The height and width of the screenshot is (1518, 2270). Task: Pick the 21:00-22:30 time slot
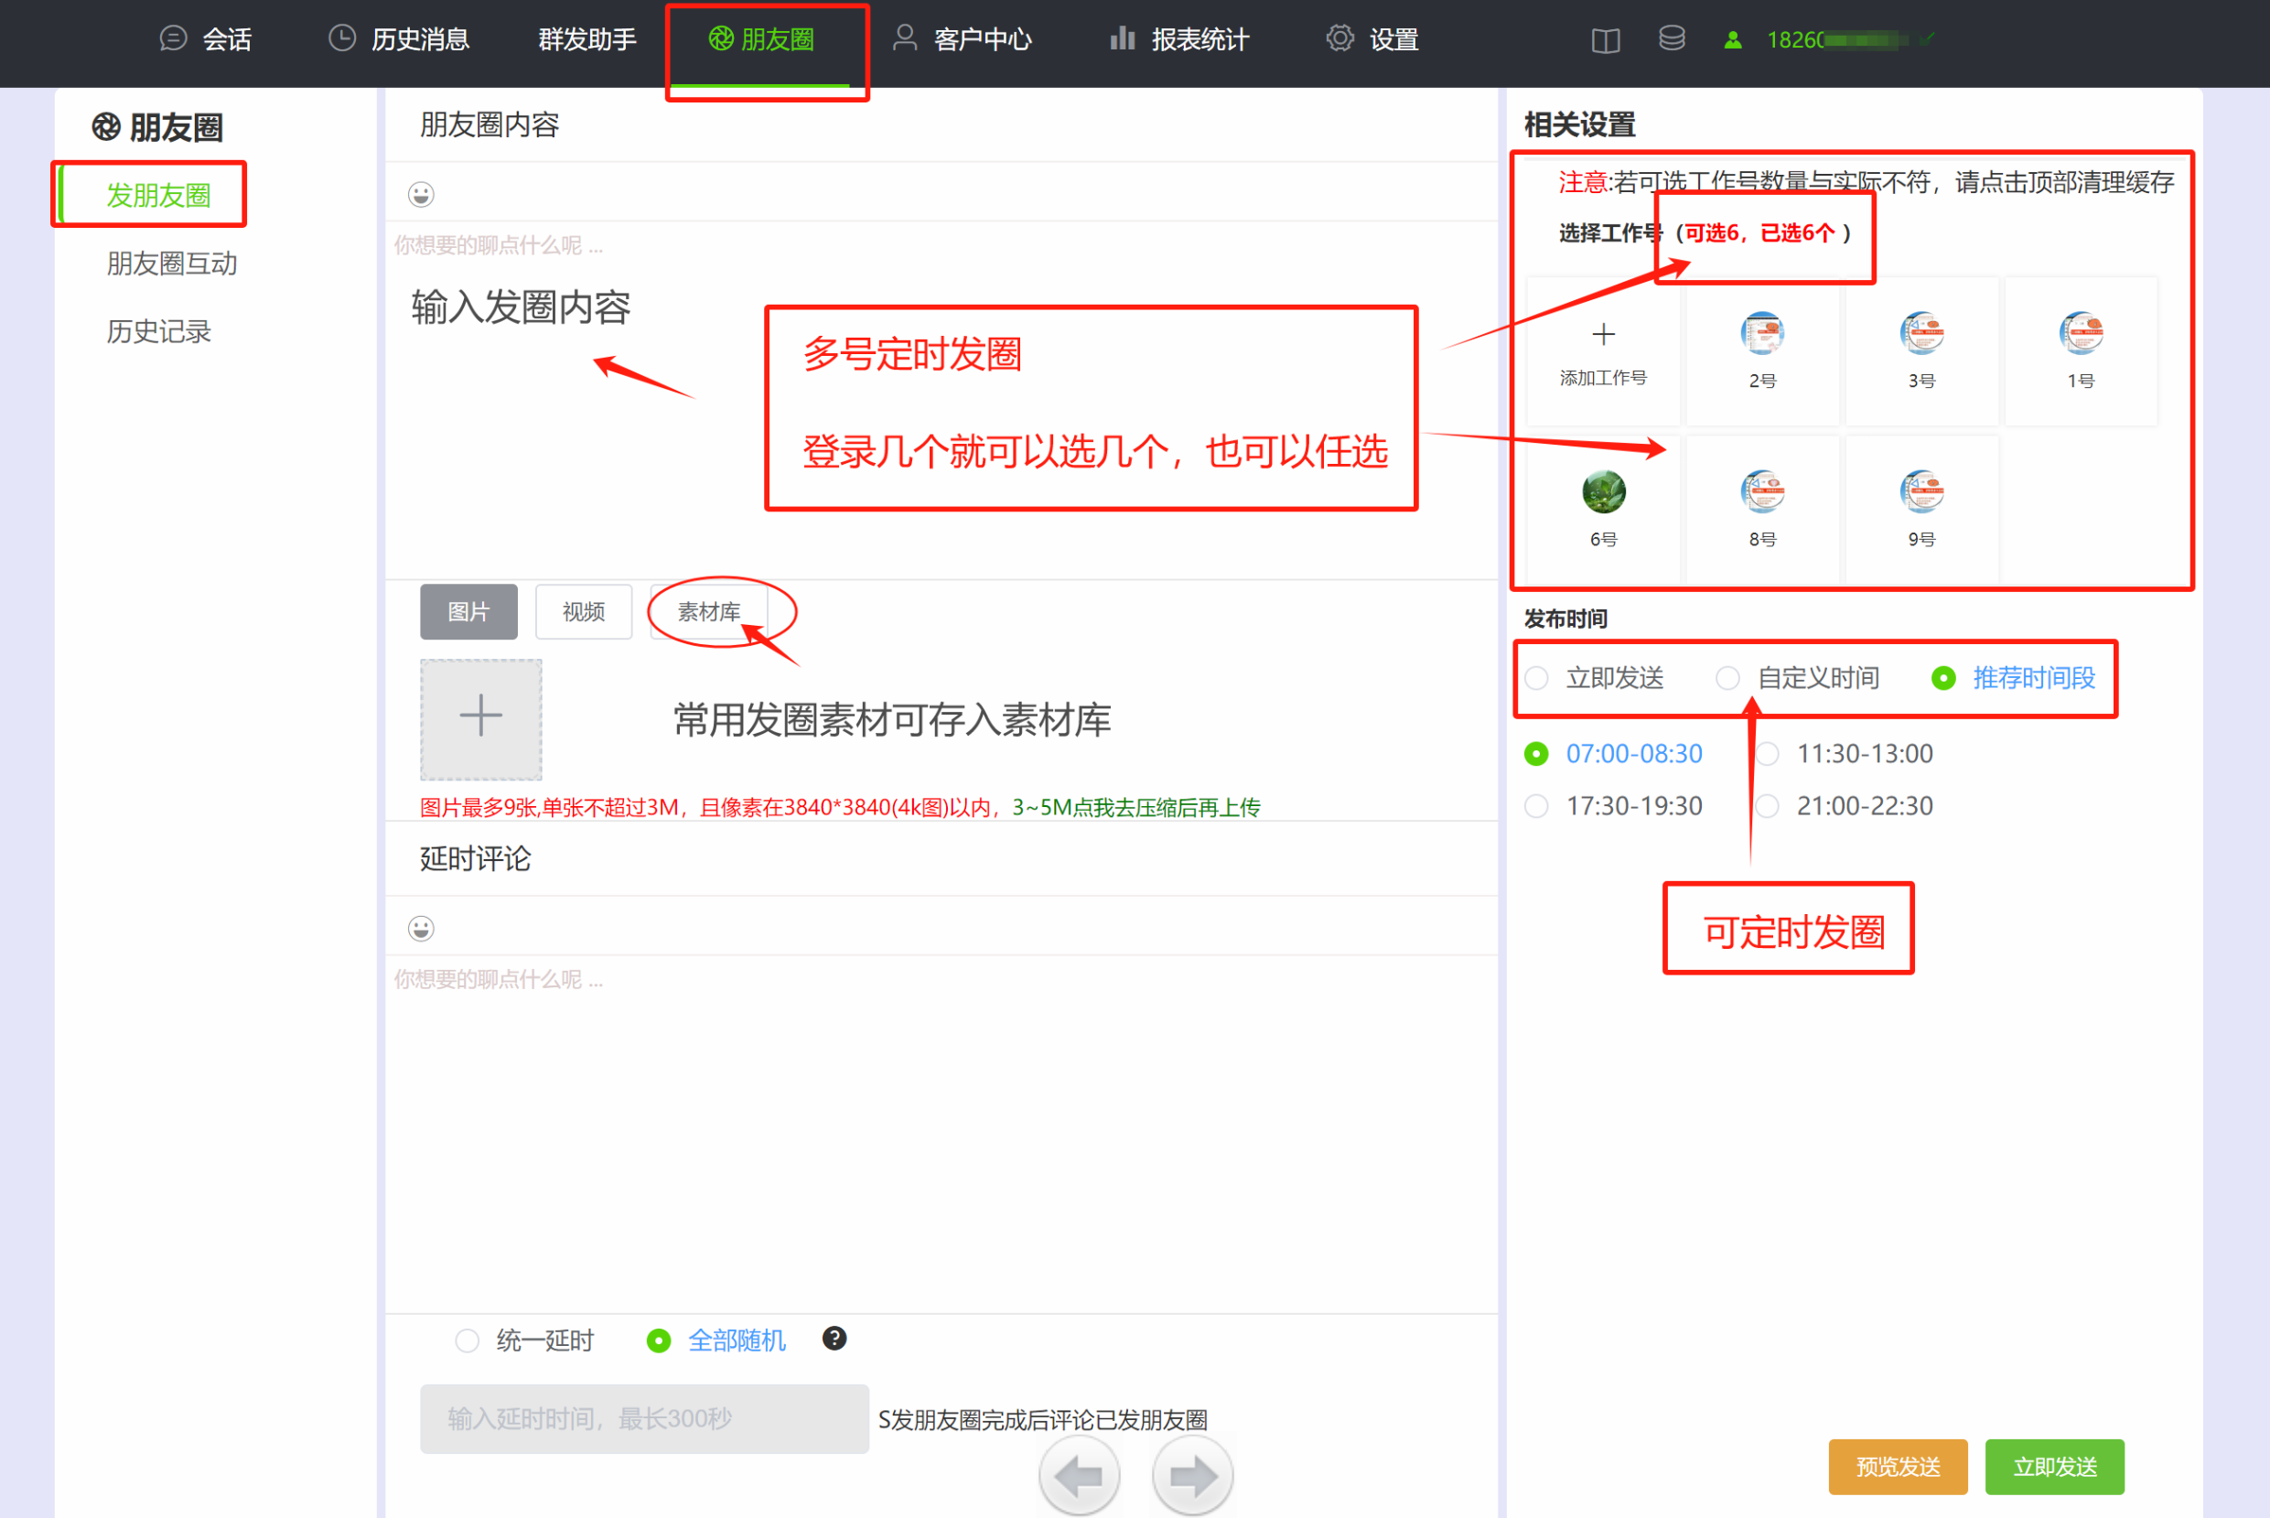1769,805
